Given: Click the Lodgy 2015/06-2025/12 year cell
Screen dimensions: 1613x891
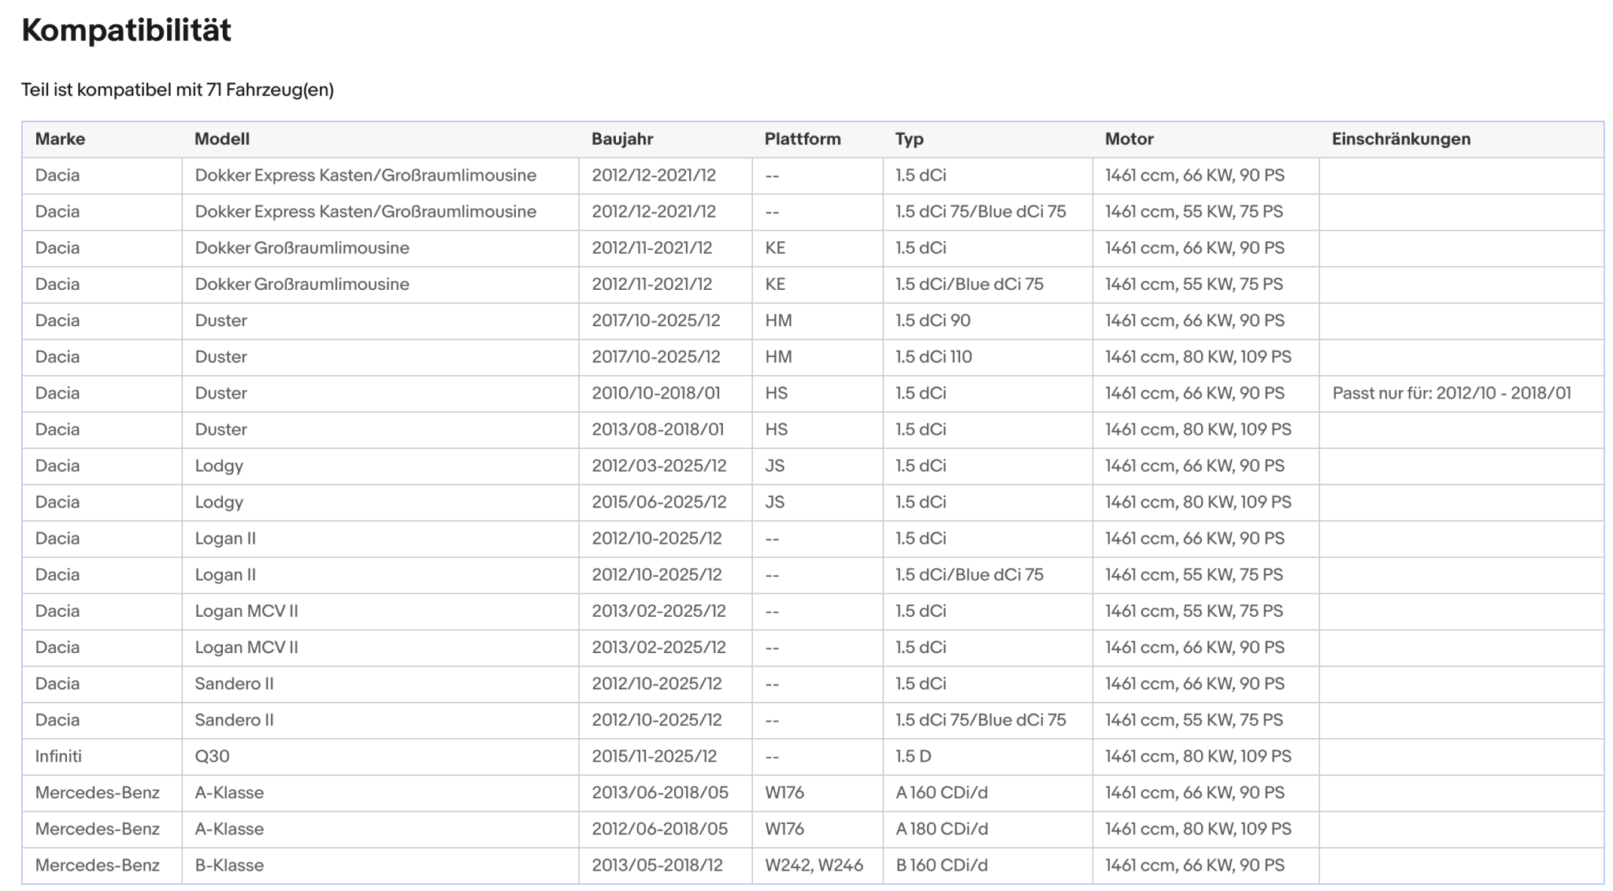Looking at the screenshot, I should (x=659, y=502).
